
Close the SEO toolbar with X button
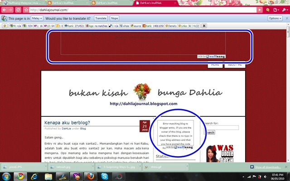pyautogui.click(x=204, y=26)
